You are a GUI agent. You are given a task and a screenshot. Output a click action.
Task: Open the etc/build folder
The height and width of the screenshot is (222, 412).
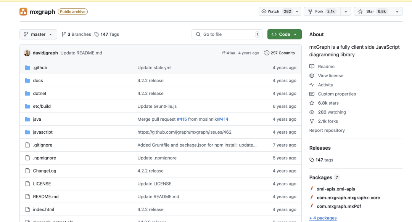click(42, 106)
